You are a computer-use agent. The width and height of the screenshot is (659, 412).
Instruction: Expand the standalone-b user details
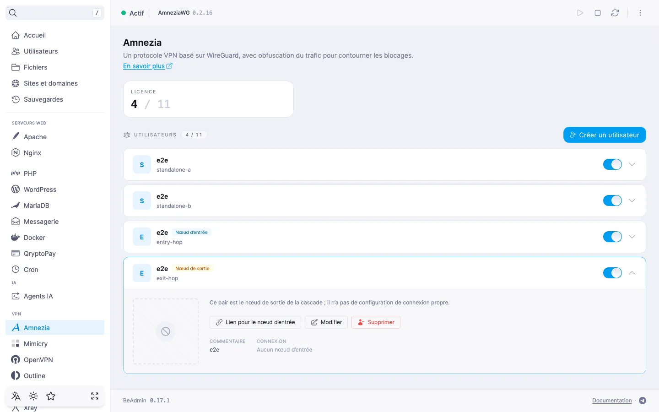(632, 201)
